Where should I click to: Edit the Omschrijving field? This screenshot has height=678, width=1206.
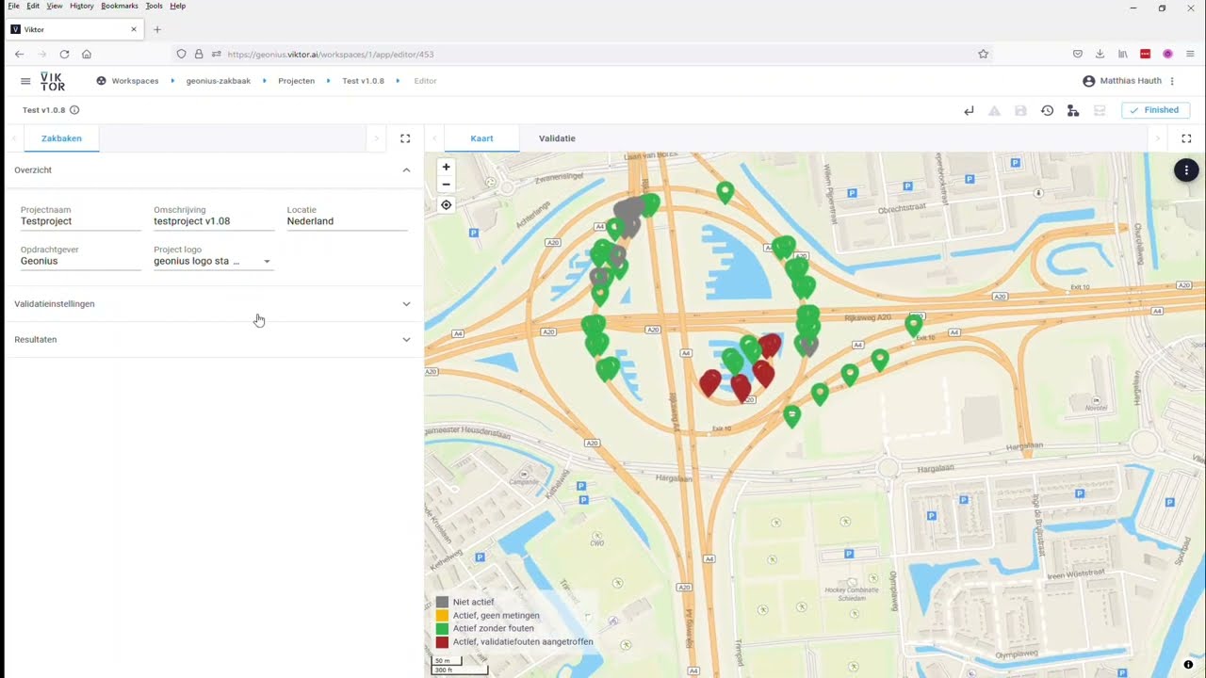tap(214, 221)
